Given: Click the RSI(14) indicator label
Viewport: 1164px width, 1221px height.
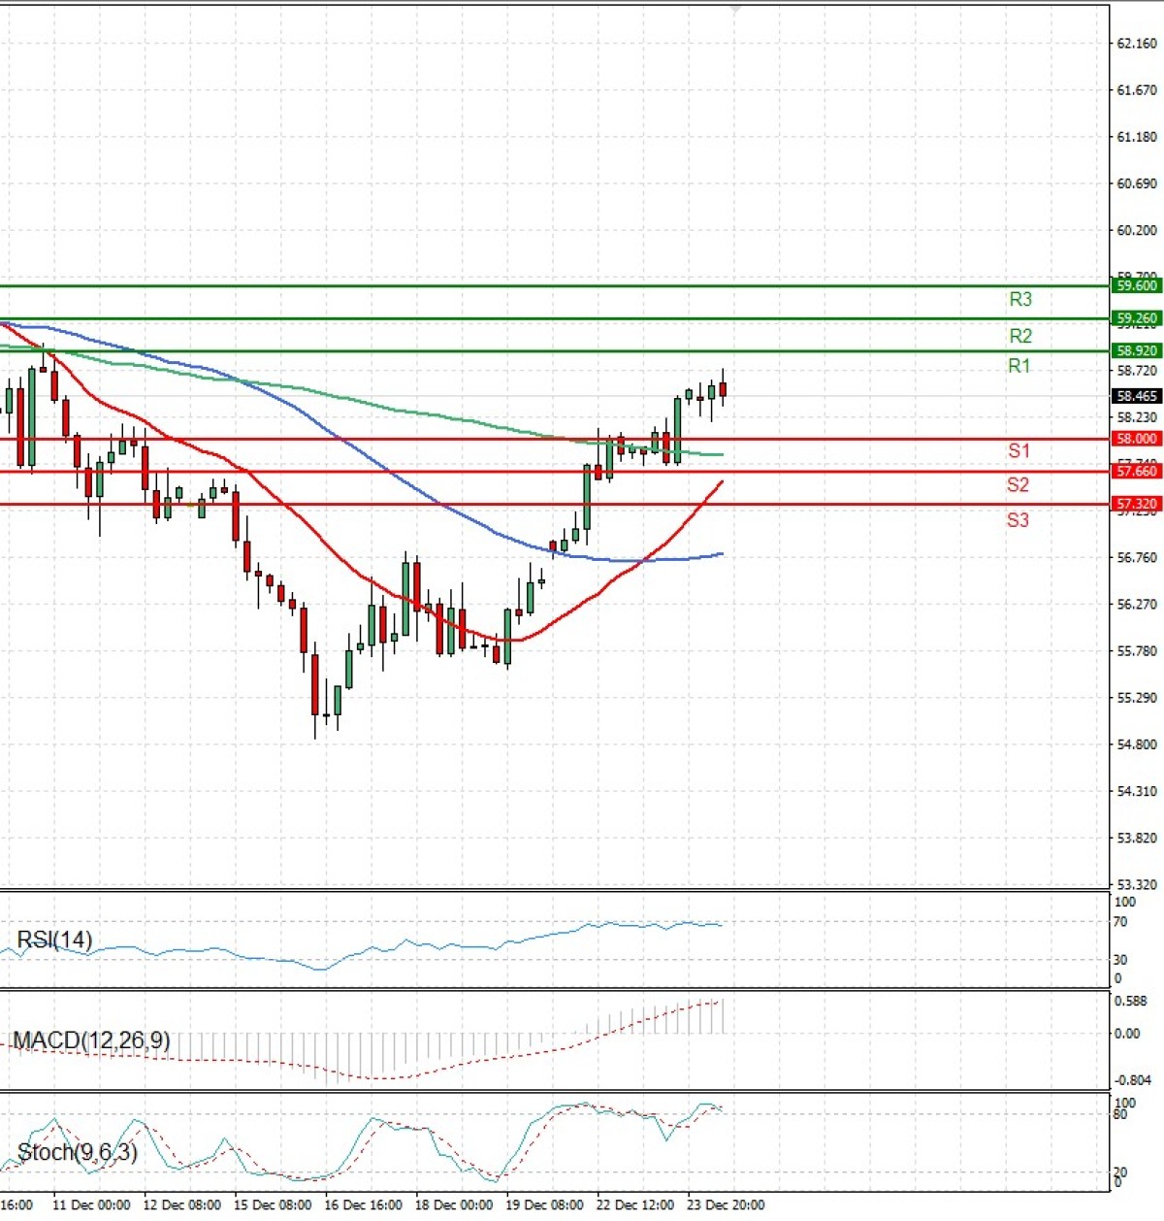Looking at the screenshot, I should [x=54, y=940].
